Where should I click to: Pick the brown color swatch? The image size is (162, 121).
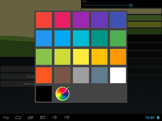[62, 75]
